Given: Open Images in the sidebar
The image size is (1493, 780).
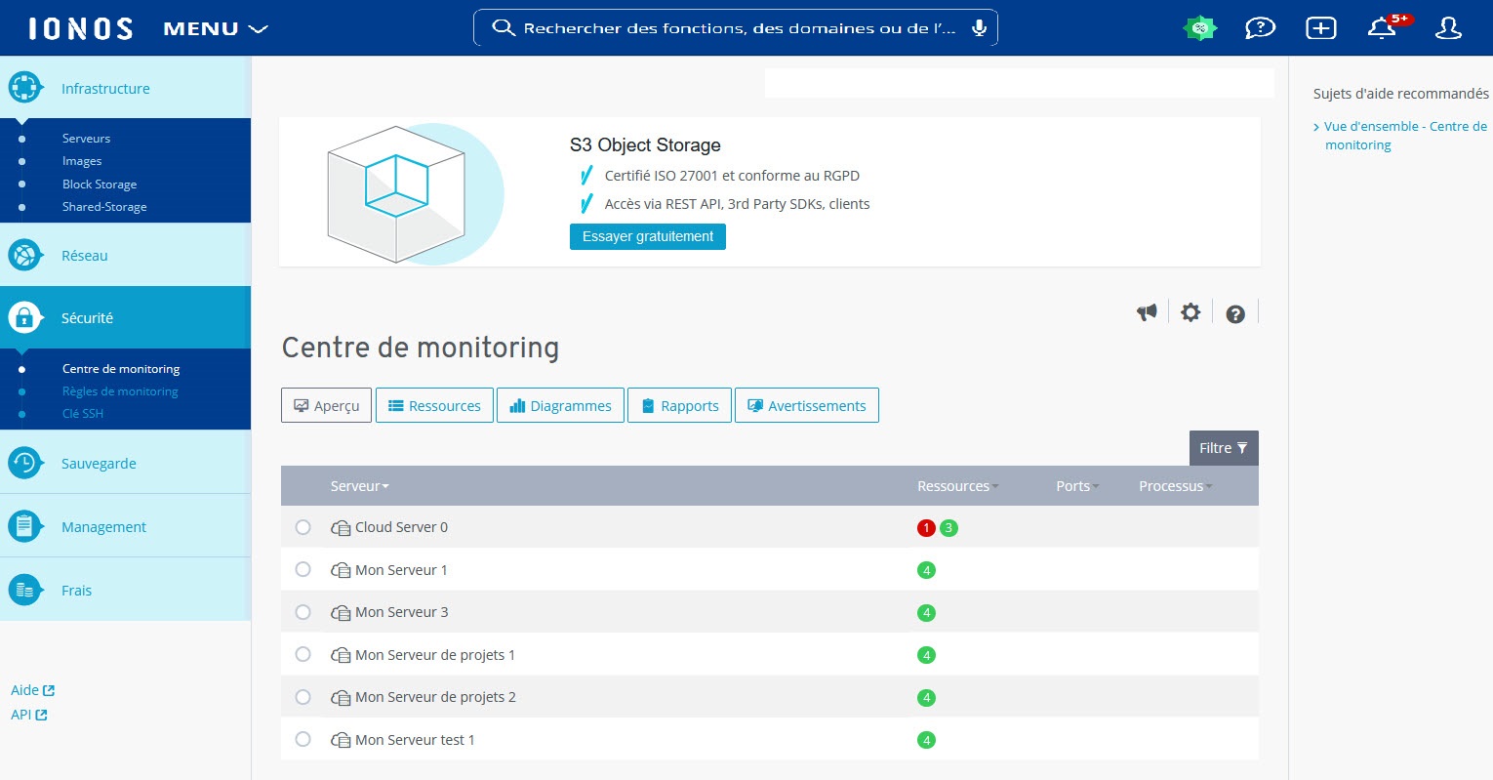Looking at the screenshot, I should (82, 161).
